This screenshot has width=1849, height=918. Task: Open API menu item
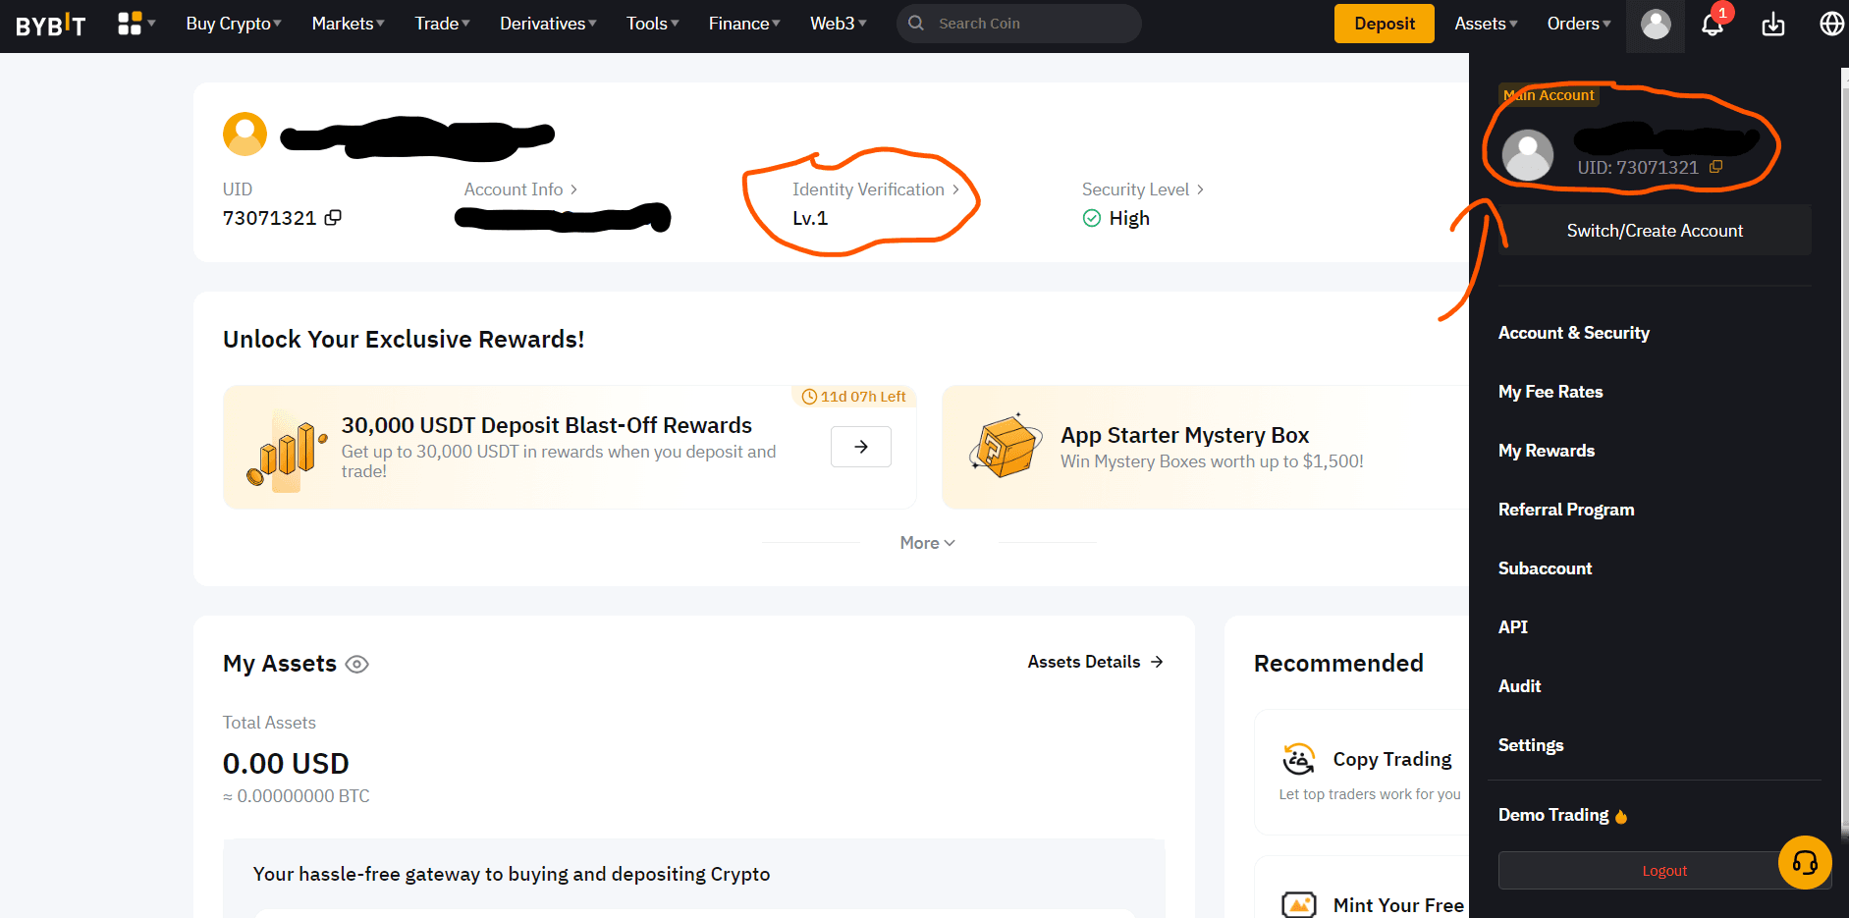[1513, 627]
